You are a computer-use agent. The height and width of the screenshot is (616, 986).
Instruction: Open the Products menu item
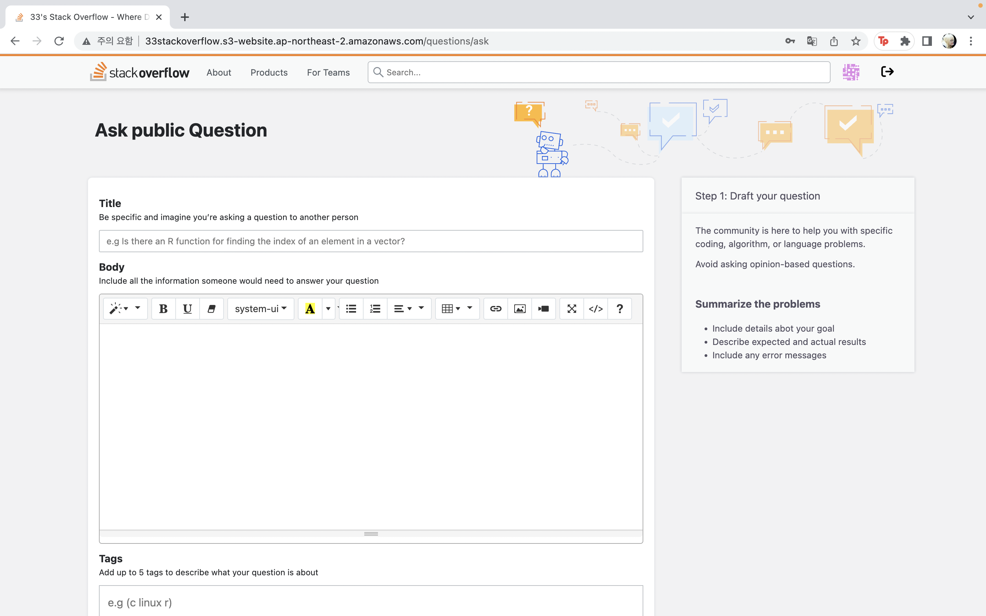click(x=269, y=73)
